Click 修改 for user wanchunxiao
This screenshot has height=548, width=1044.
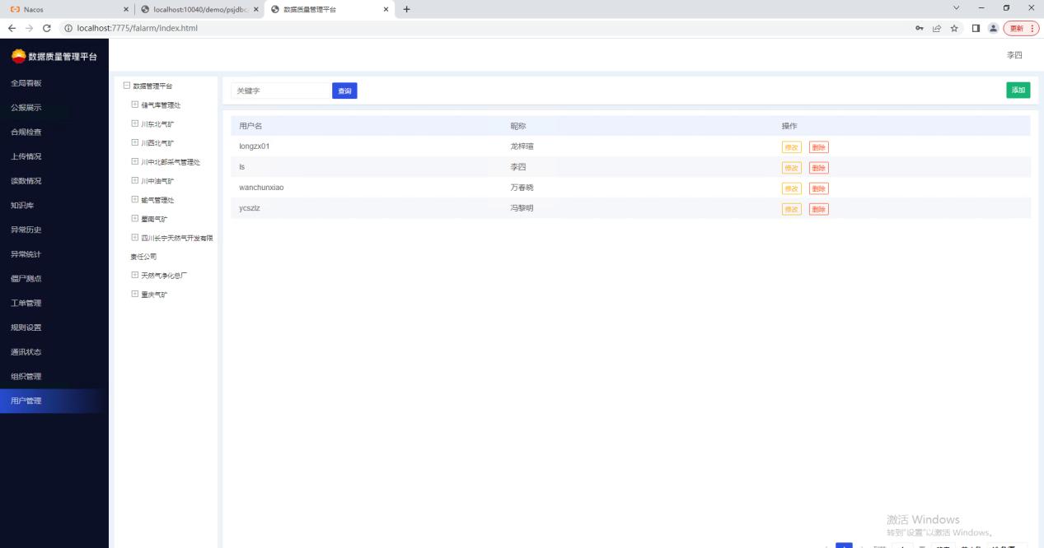click(x=791, y=188)
